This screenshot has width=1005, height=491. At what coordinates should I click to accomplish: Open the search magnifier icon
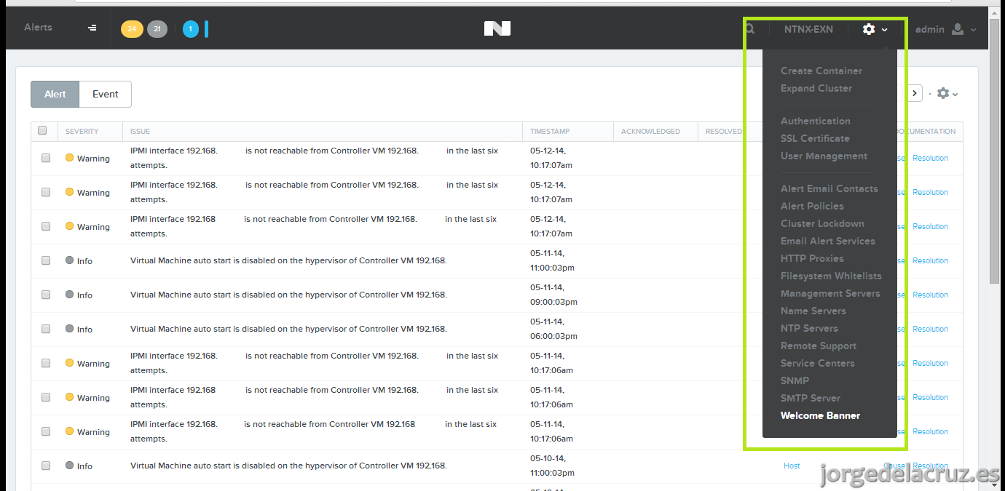tap(750, 29)
